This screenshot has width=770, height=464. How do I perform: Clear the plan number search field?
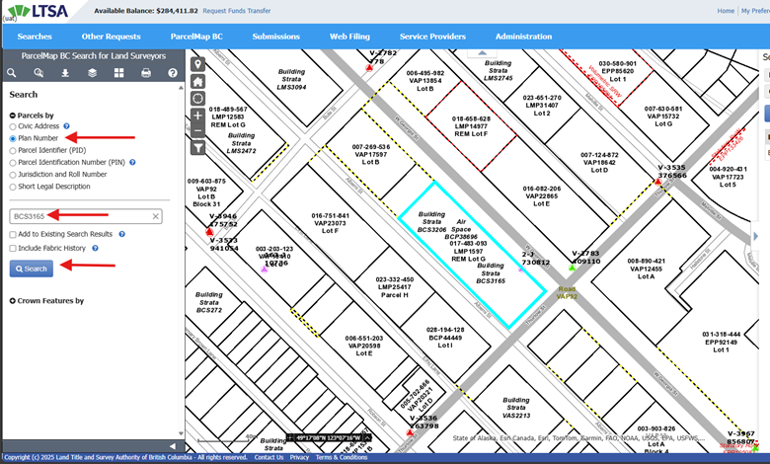(x=156, y=216)
